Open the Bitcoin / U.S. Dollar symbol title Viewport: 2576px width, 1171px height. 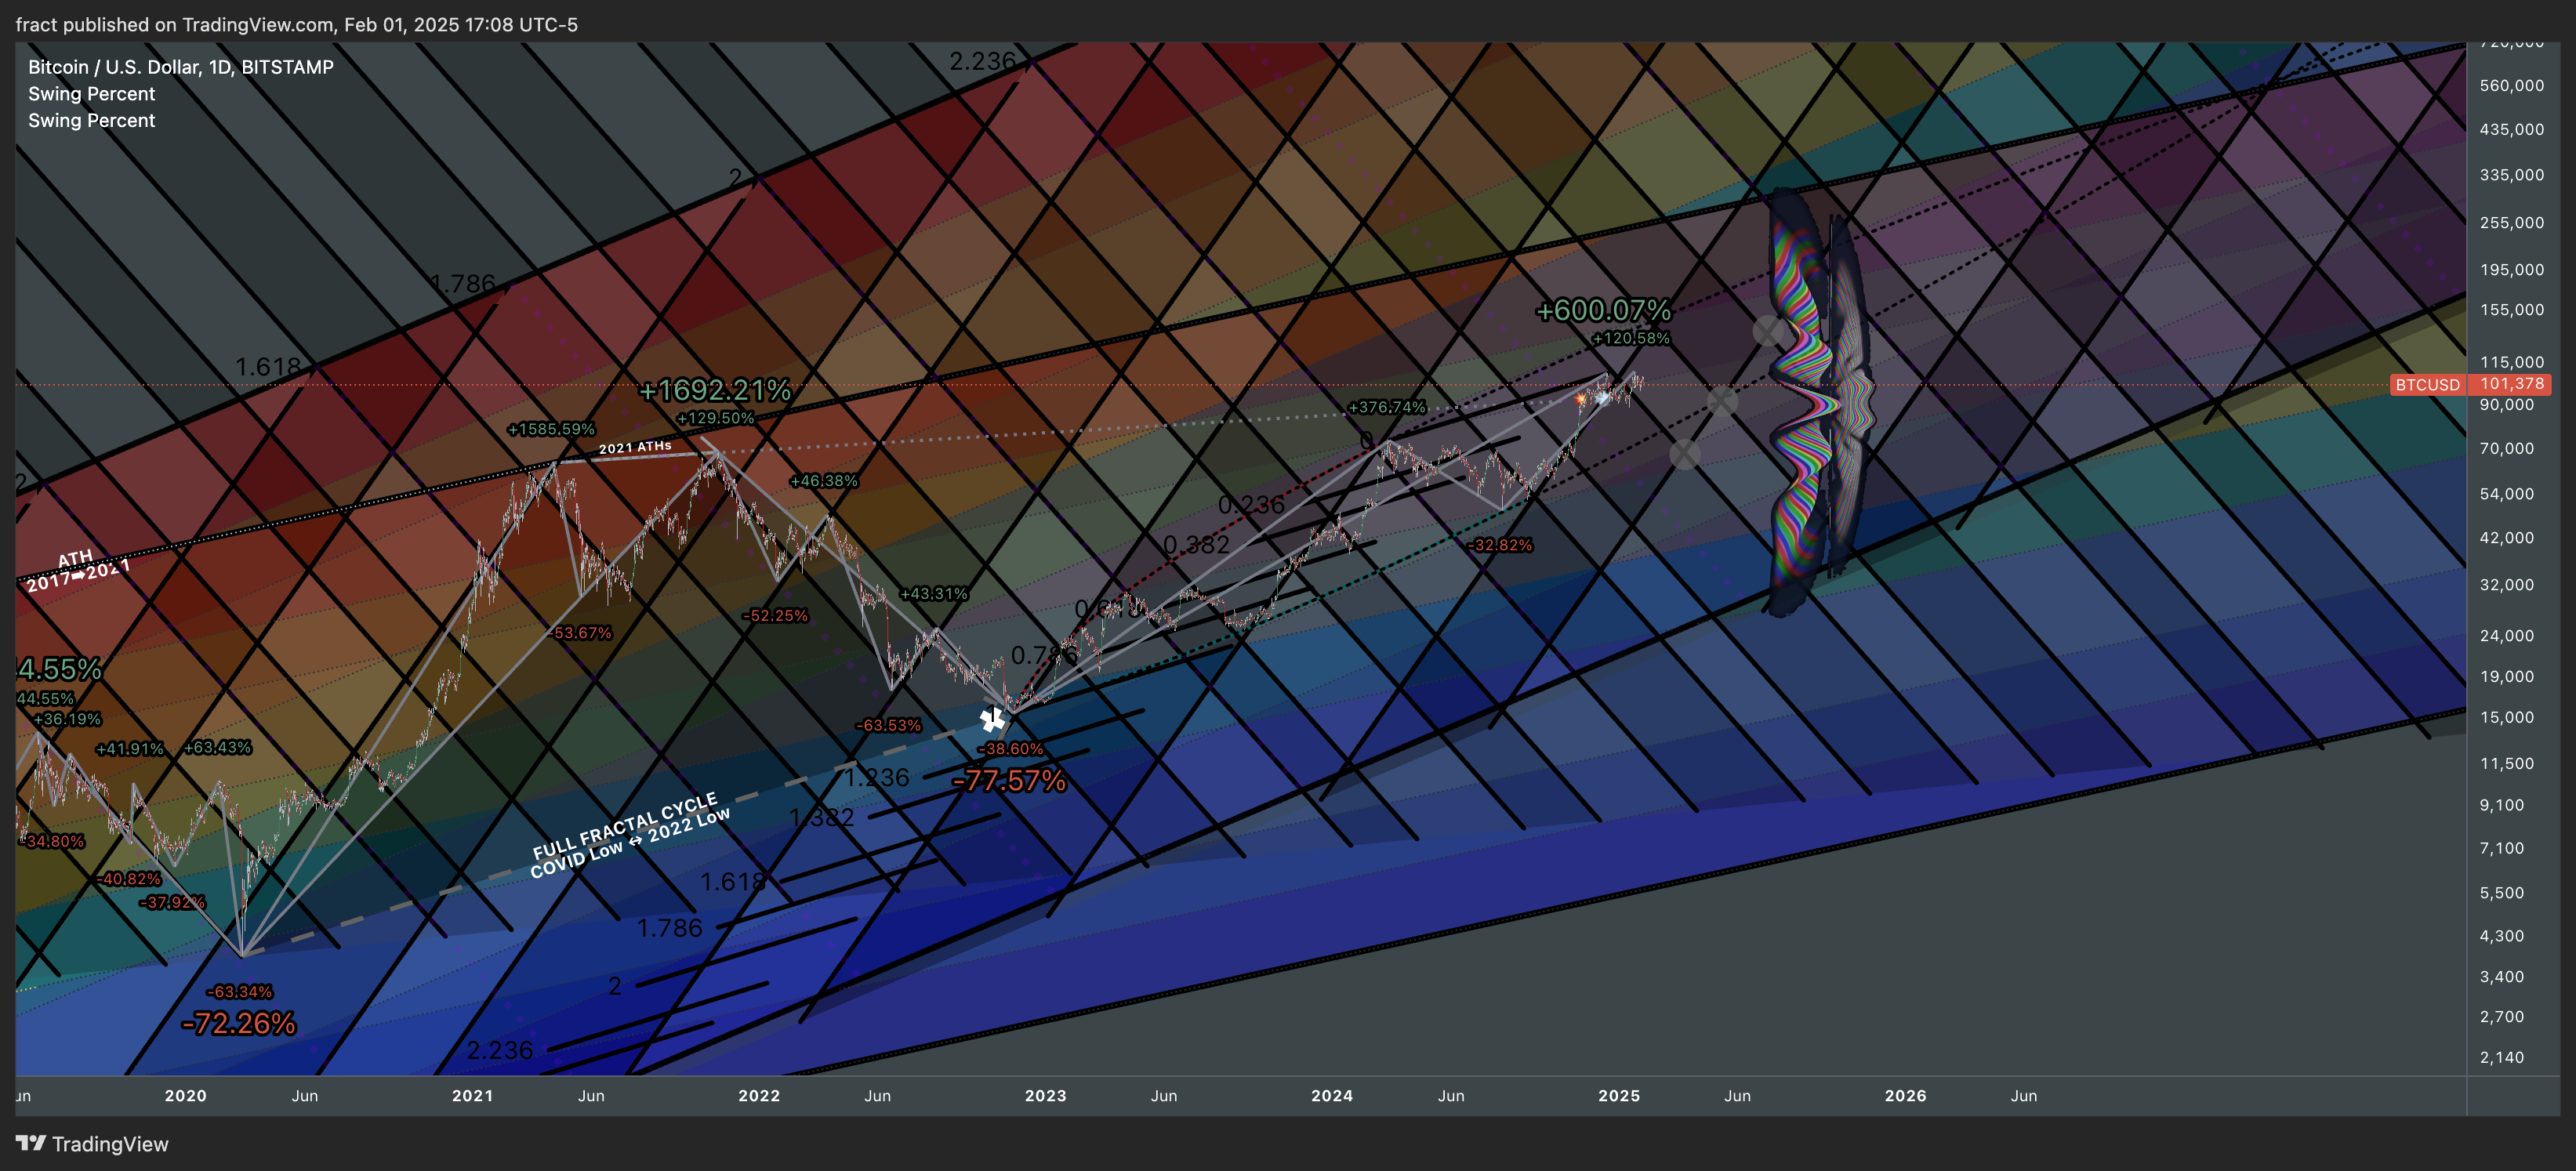coord(181,67)
